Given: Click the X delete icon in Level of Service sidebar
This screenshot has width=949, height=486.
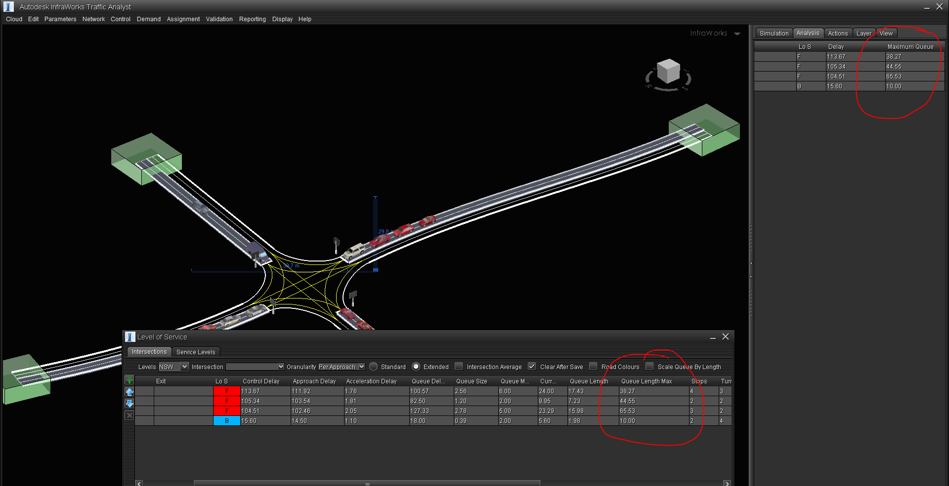Looking at the screenshot, I should (129, 415).
